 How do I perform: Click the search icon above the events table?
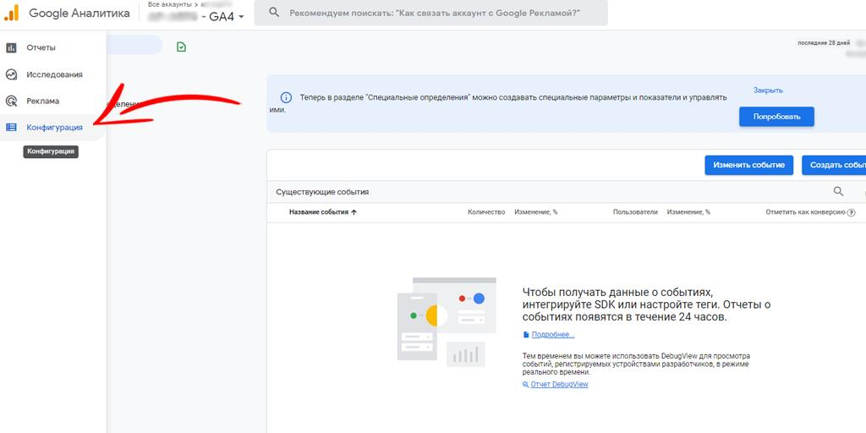pyautogui.click(x=838, y=192)
